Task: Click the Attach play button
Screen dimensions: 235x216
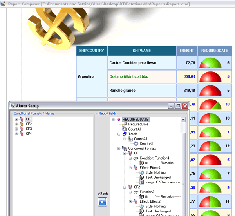Action: click(102, 202)
